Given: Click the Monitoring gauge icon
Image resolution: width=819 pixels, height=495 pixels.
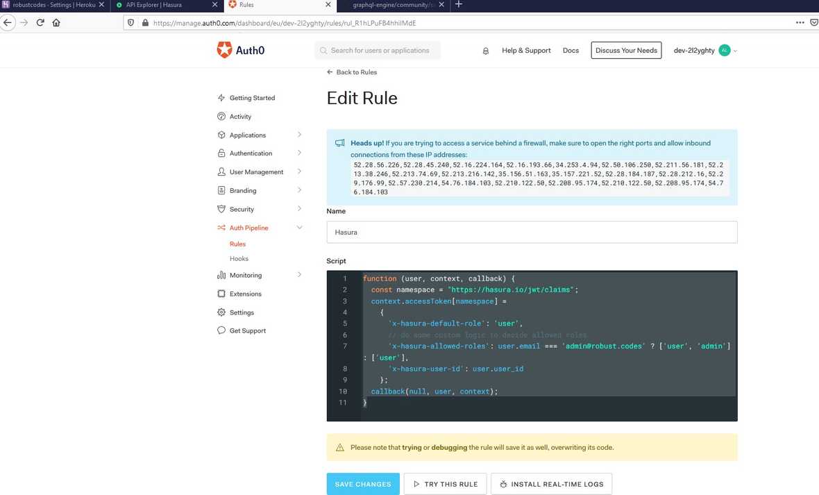Looking at the screenshot, I should 221,275.
